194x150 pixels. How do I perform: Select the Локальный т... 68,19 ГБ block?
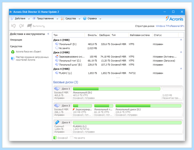pyautogui.click(x=104, y=110)
